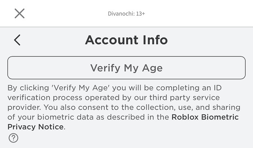Return to previous settings via back arrow
This screenshot has width=253, height=148.
click(x=17, y=40)
